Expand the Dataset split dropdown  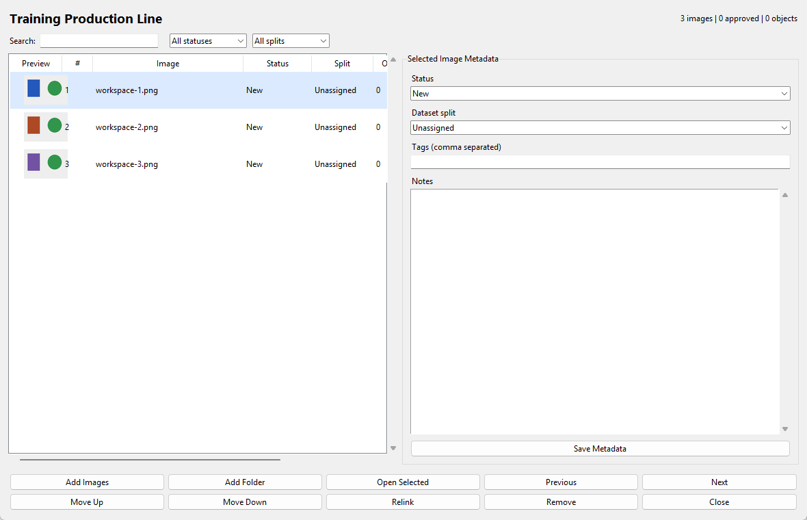pos(600,128)
